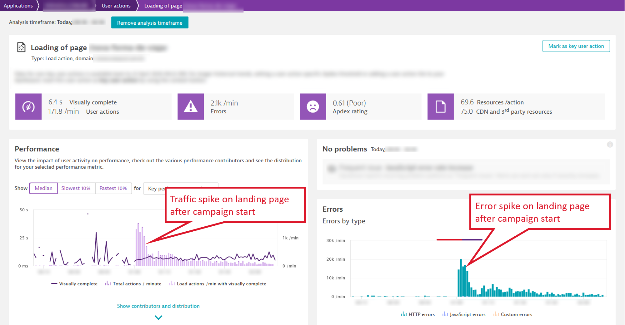The height and width of the screenshot is (325, 625).
Task: Click the load action icon beside page title
Action: click(x=21, y=47)
